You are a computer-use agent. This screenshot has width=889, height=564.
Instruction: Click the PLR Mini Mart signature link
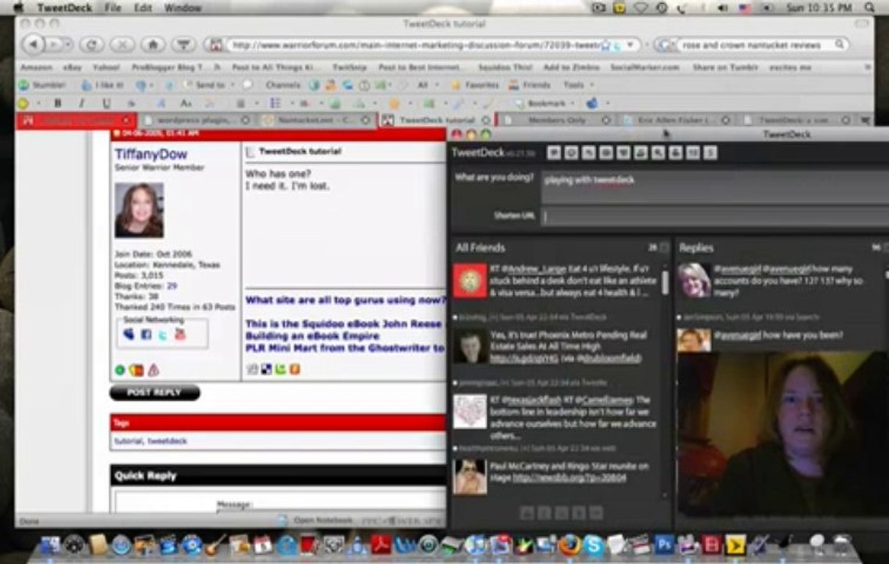[345, 348]
